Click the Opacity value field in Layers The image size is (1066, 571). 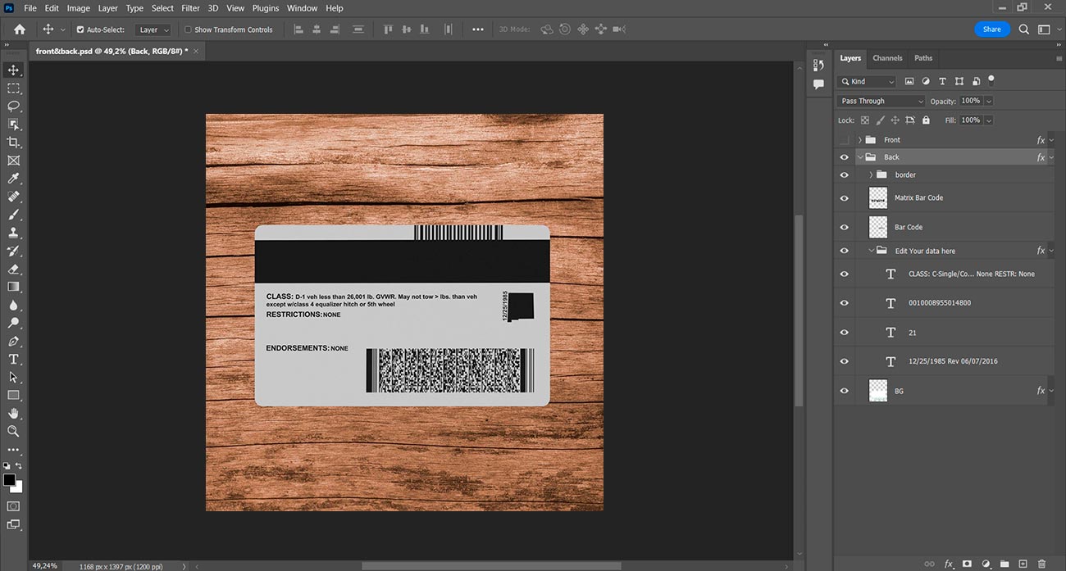click(970, 101)
